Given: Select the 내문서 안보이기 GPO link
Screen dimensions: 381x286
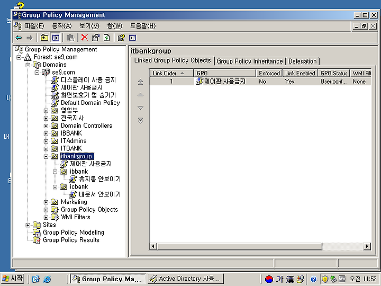Looking at the screenshot, I should click(x=99, y=194).
